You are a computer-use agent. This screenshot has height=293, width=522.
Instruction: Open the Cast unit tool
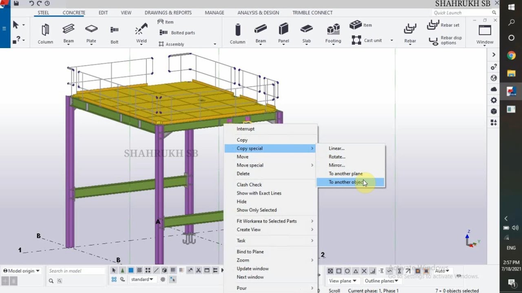click(x=367, y=40)
